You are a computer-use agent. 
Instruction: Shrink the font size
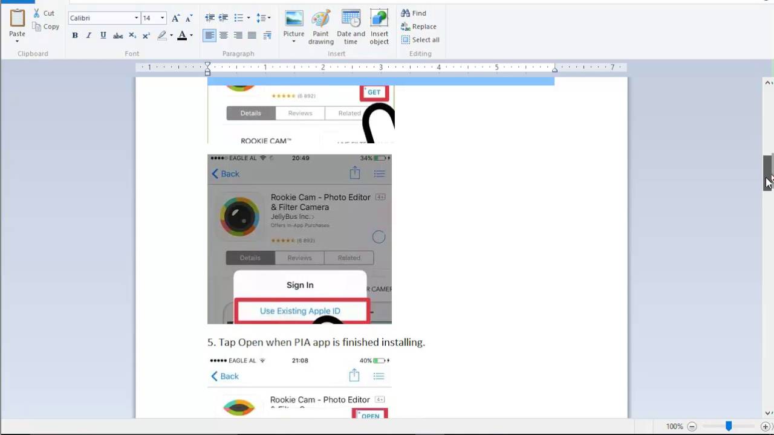(x=189, y=18)
